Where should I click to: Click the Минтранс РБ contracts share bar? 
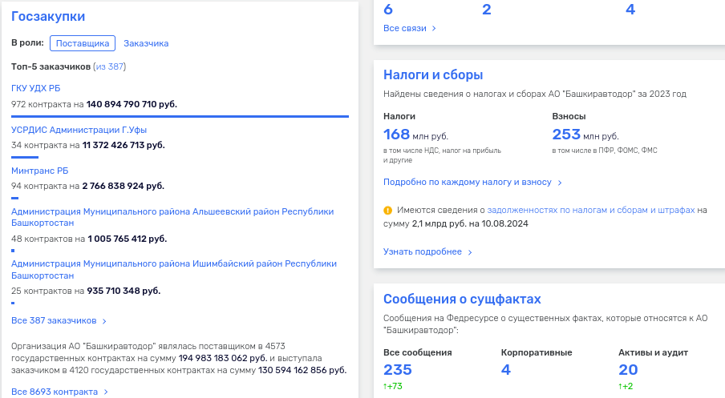(x=14, y=198)
